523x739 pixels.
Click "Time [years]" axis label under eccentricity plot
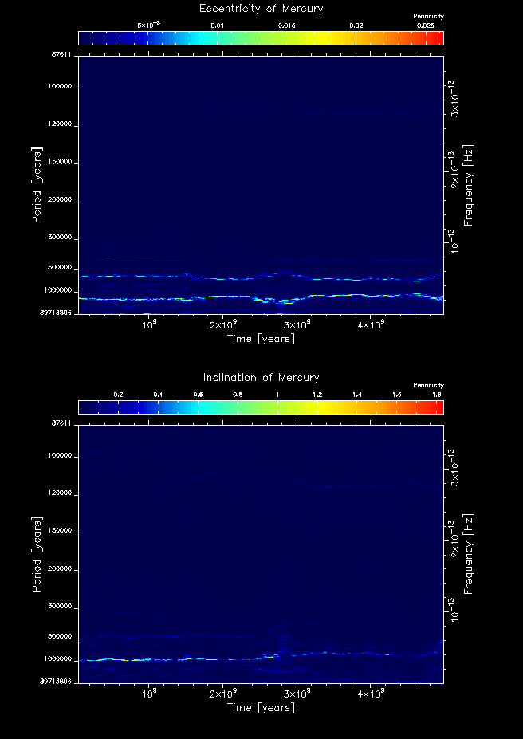click(x=261, y=339)
